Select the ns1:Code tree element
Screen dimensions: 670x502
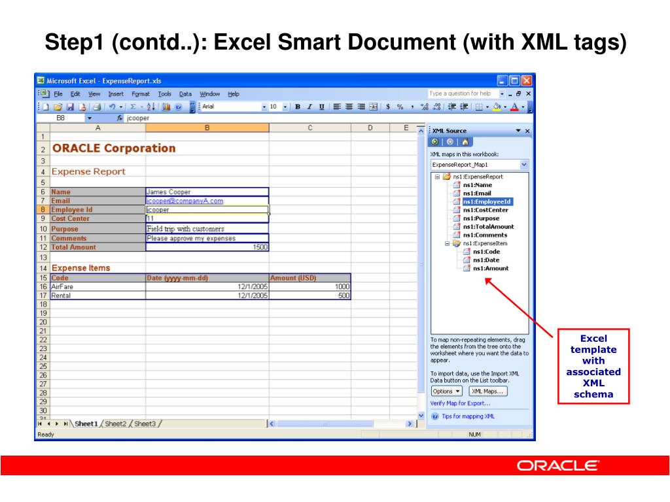(x=486, y=252)
